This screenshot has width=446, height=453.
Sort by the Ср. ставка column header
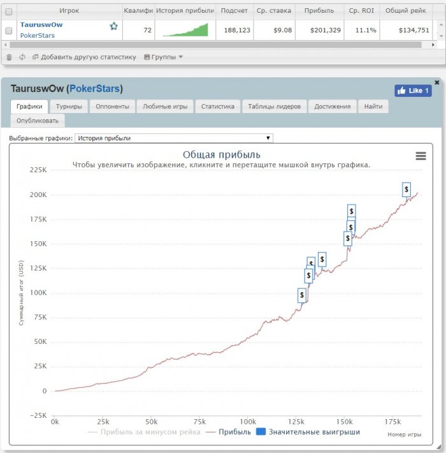274,11
